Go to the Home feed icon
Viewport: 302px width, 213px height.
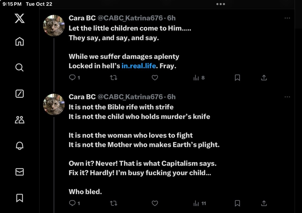19,41
